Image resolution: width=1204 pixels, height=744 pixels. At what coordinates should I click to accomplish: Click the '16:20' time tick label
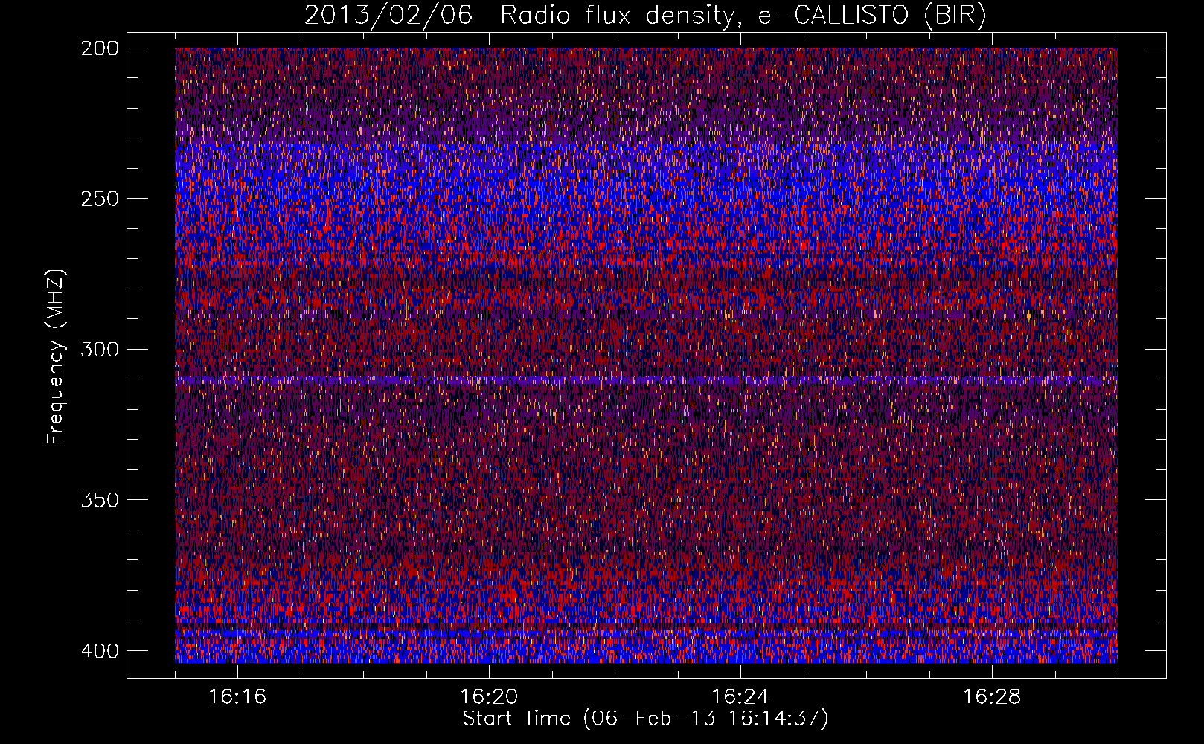click(x=489, y=697)
